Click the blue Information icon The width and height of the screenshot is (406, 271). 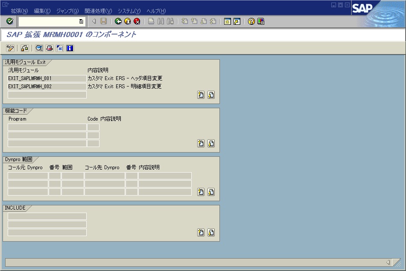[70, 48]
